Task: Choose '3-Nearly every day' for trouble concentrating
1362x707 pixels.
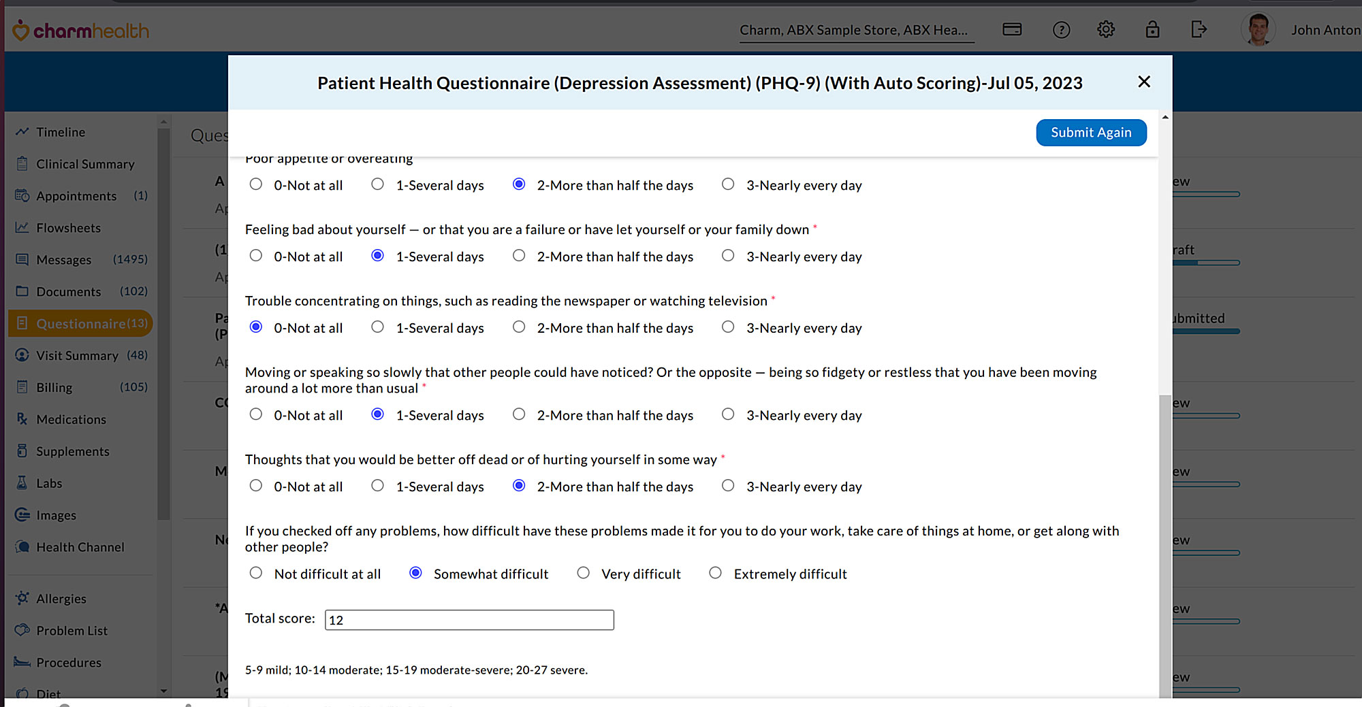Action: 728,327
